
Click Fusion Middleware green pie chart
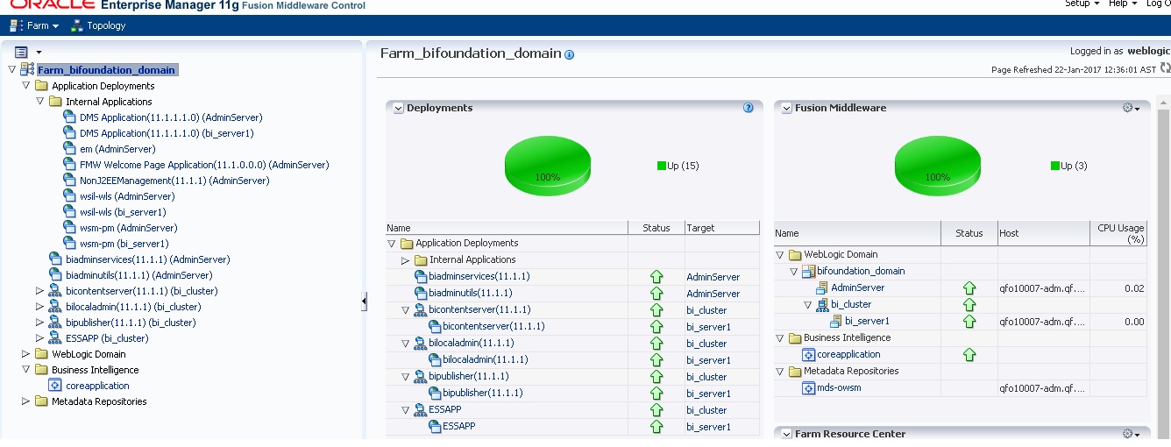(937, 165)
